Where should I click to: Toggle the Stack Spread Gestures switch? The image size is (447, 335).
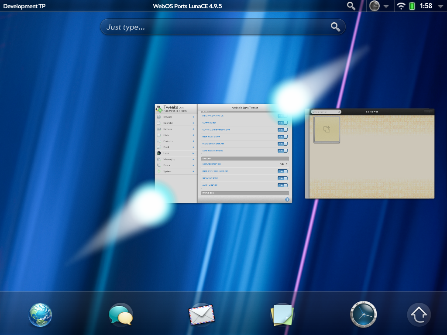[x=283, y=144]
